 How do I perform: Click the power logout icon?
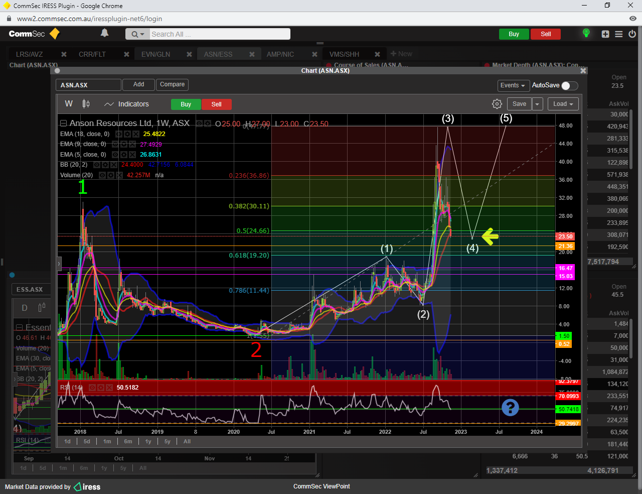click(632, 34)
